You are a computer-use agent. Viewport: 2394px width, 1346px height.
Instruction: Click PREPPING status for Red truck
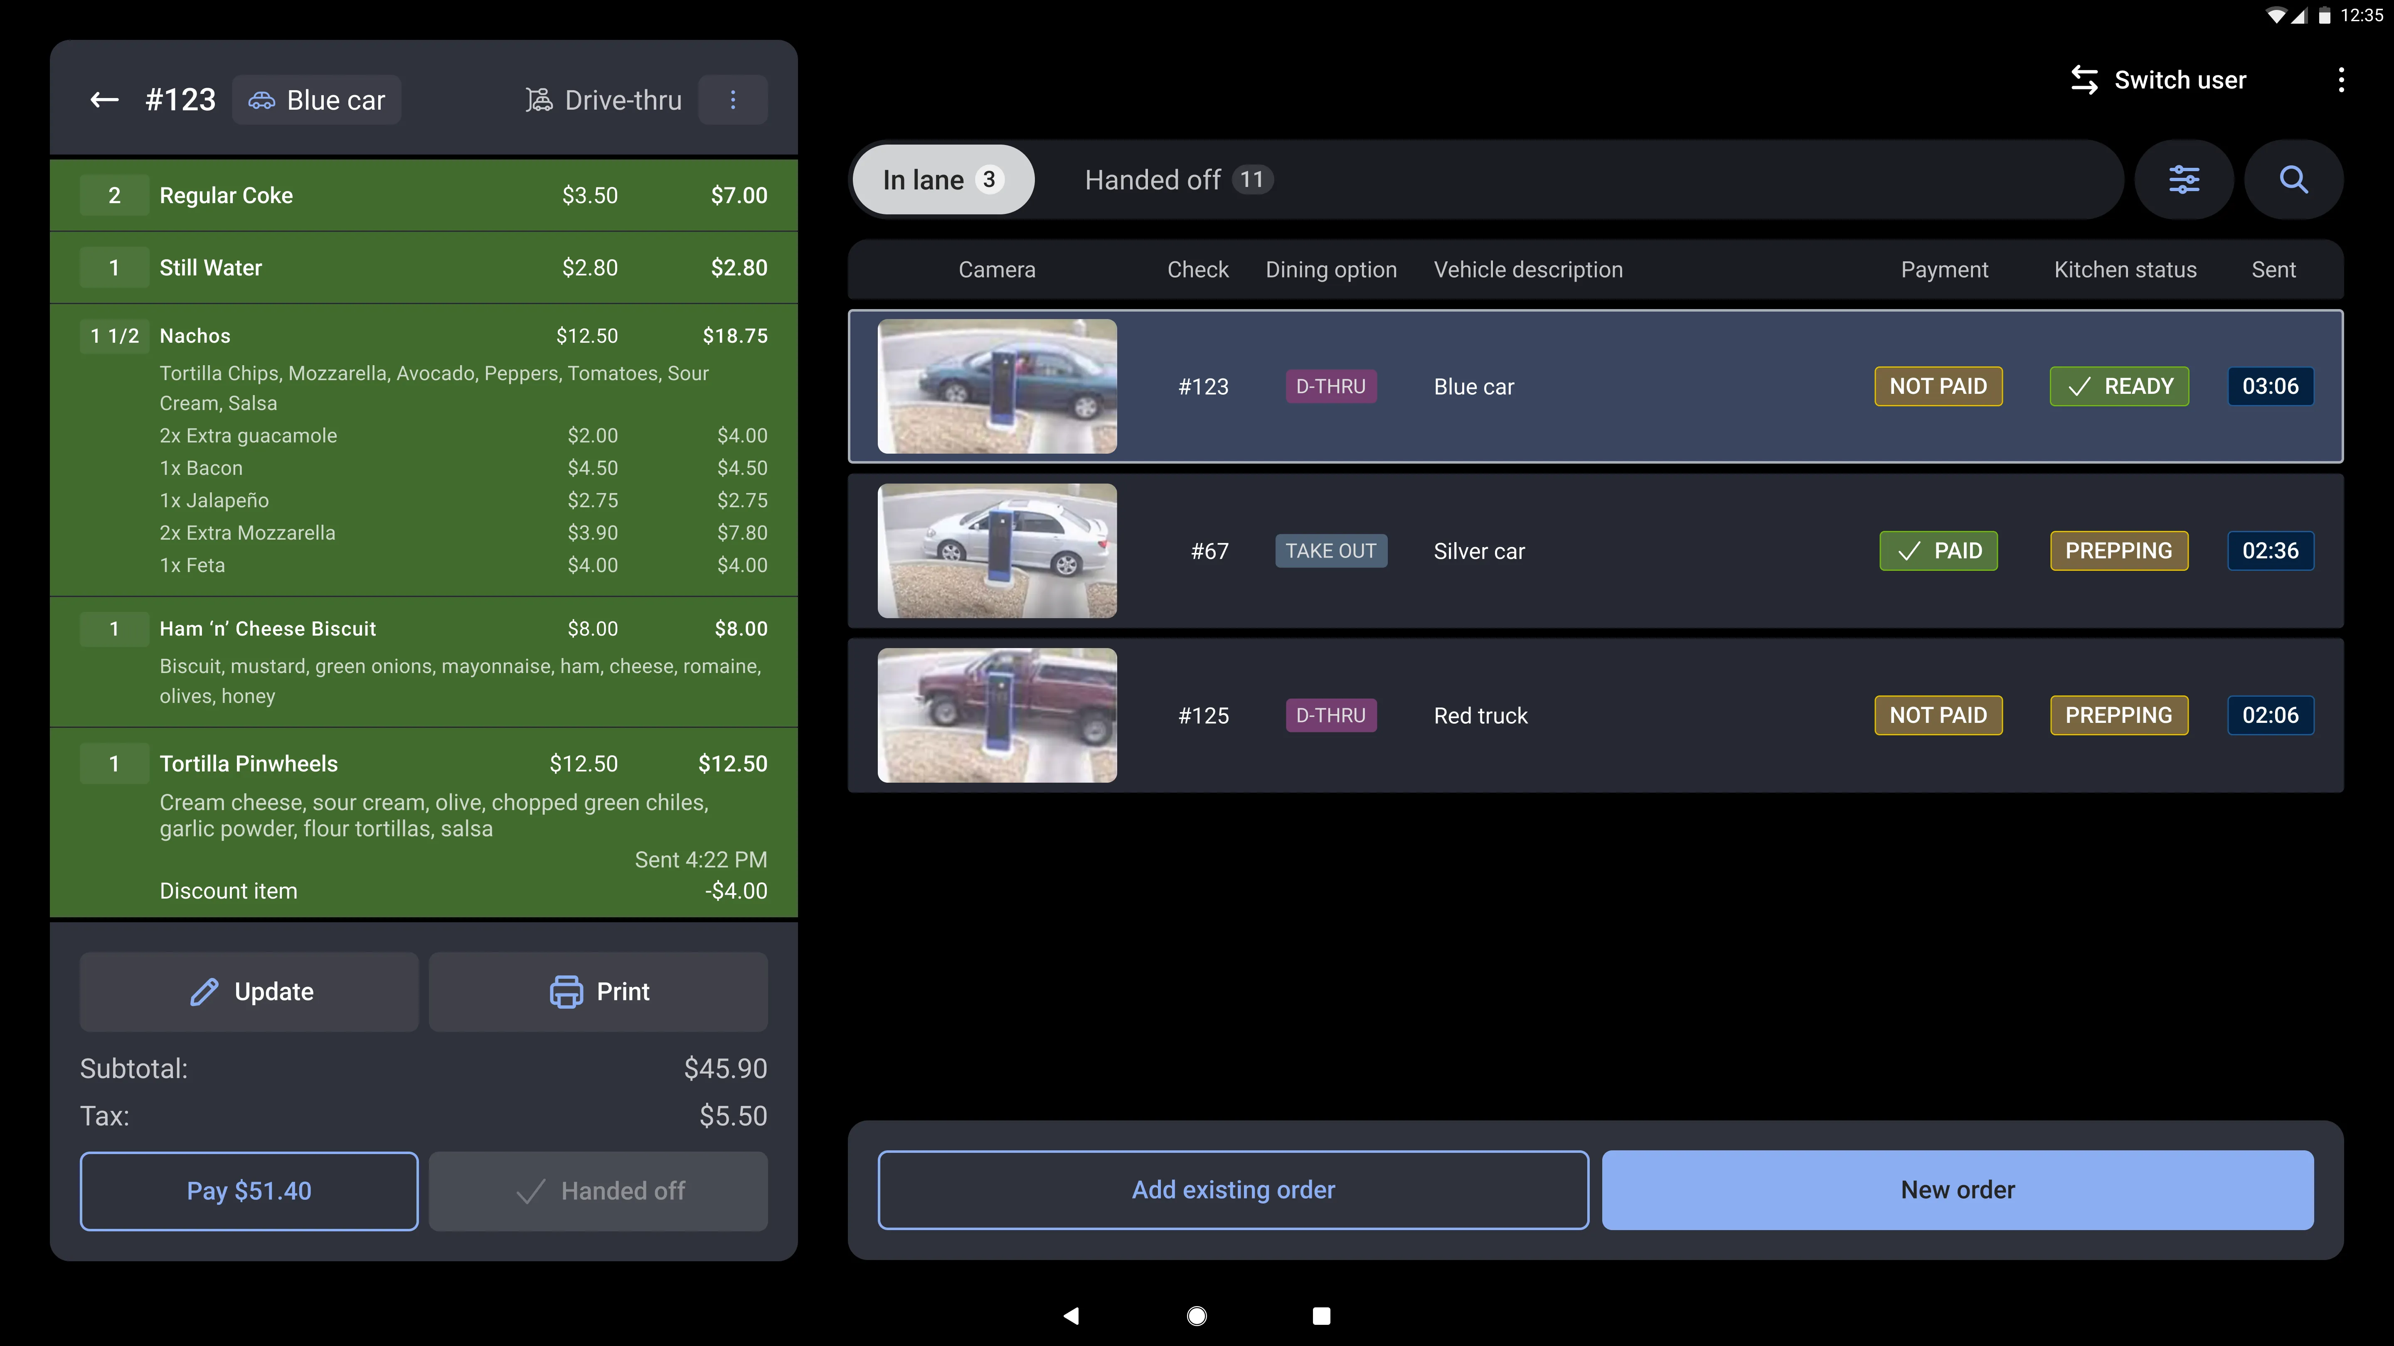tap(2119, 715)
